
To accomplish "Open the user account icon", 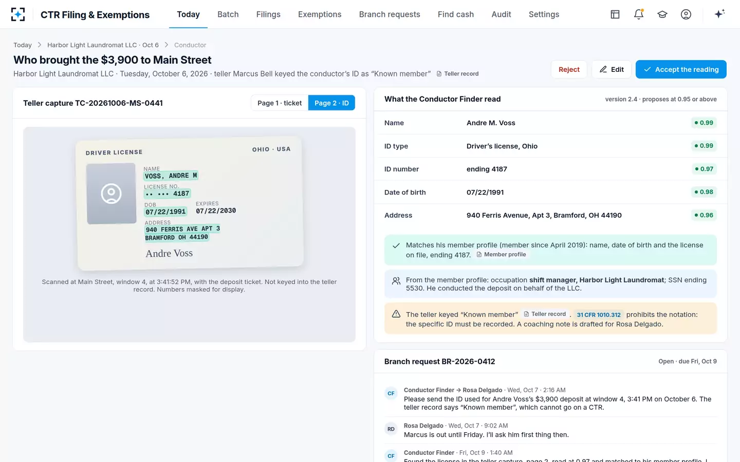I will 686,14.
